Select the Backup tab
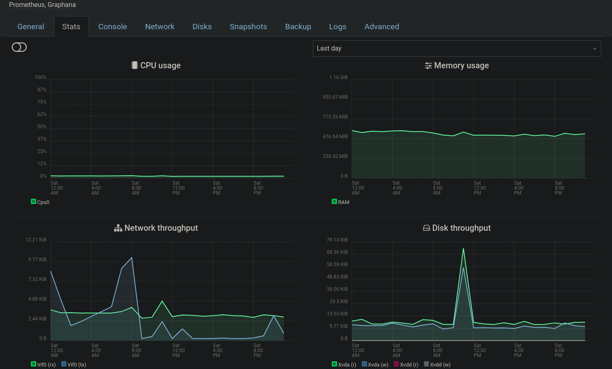This screenshot has width=612, height=369. pos(298,27)
